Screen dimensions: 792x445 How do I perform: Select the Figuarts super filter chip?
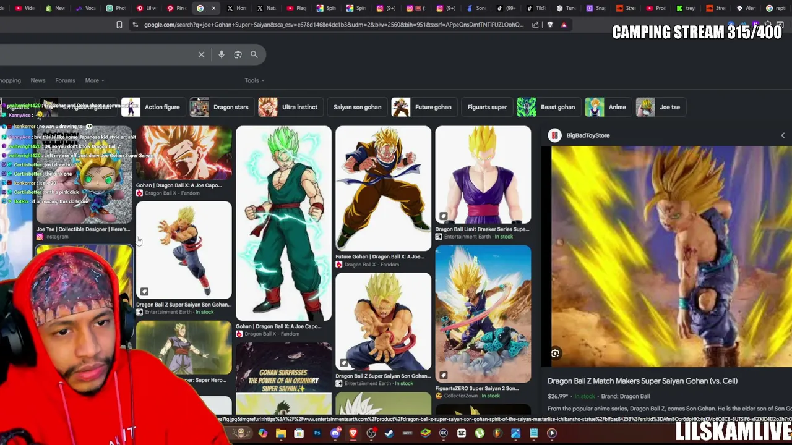pos(487,107)
